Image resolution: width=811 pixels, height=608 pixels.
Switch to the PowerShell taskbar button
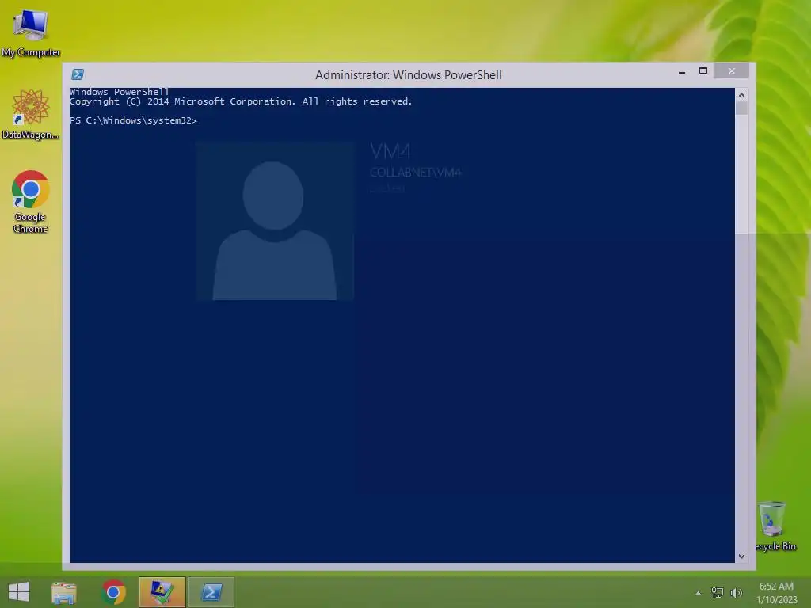coord(211,592)
